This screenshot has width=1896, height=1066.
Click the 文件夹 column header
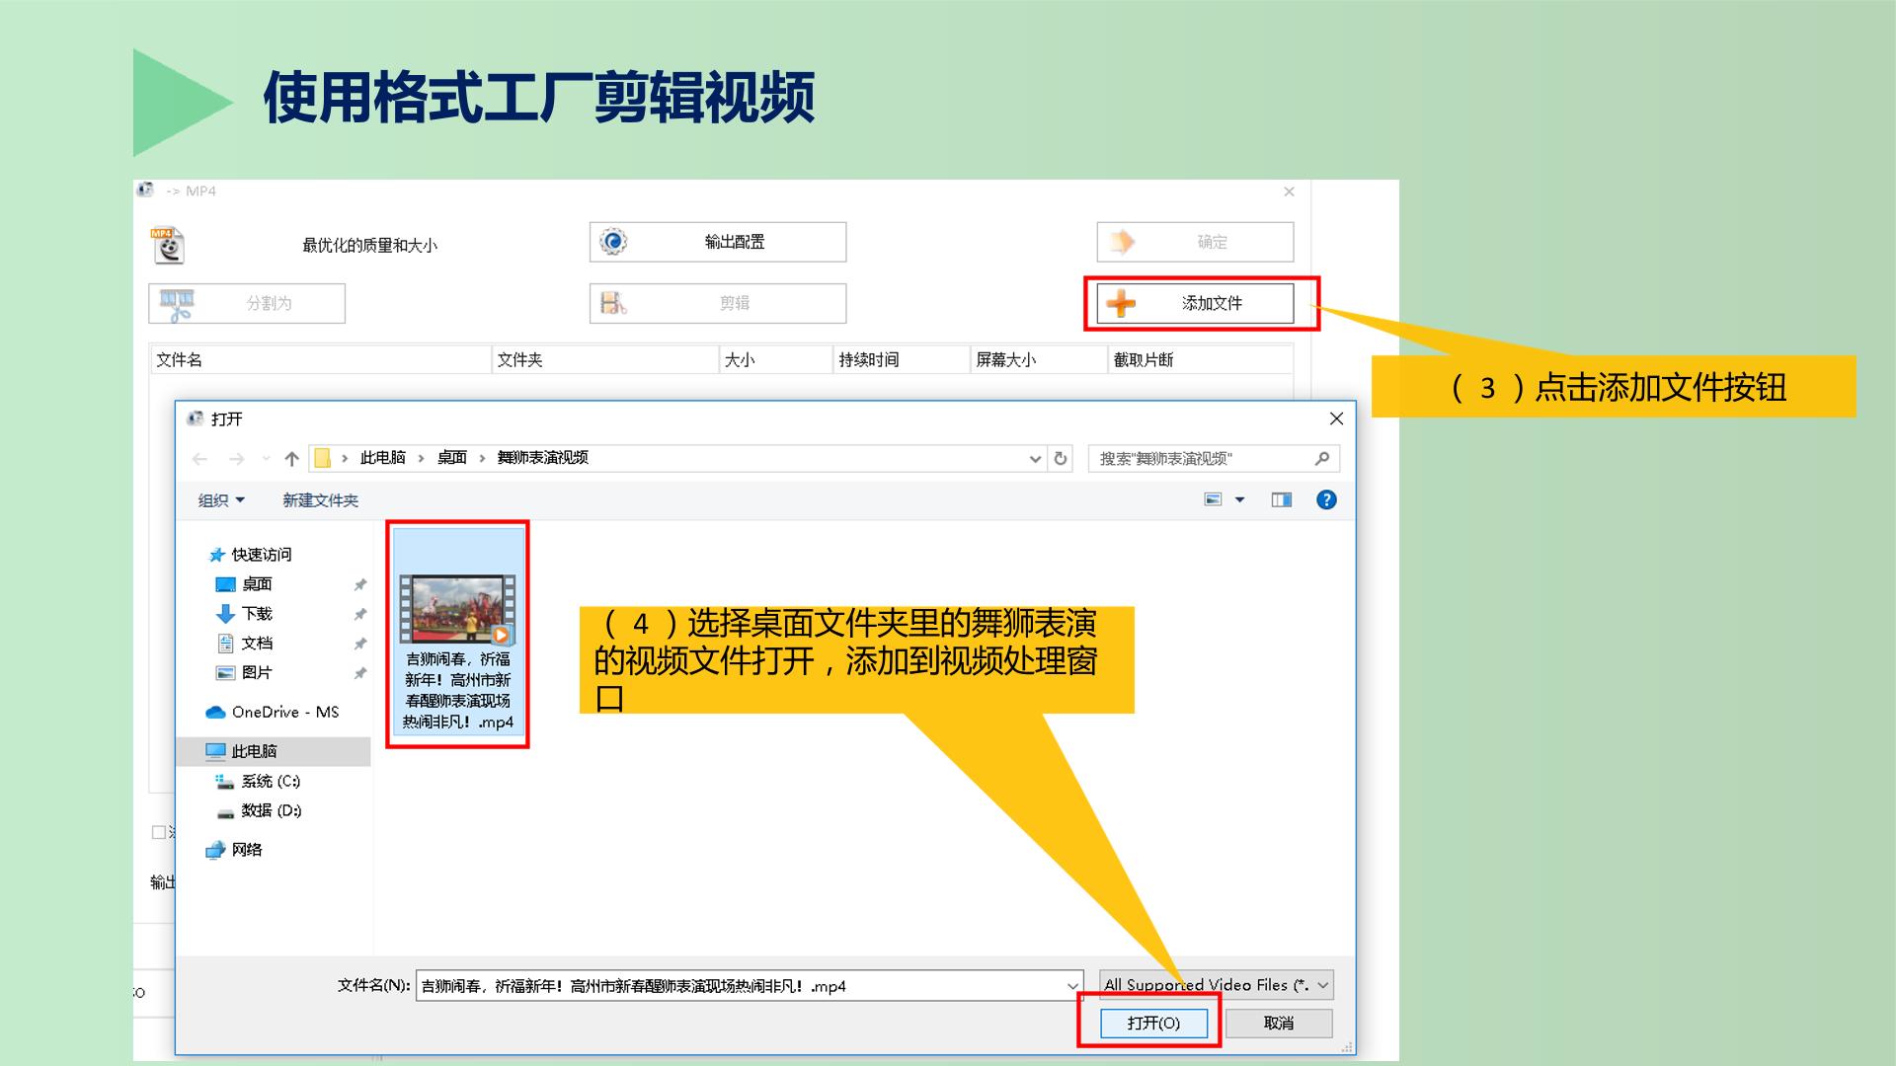(605, 360)
